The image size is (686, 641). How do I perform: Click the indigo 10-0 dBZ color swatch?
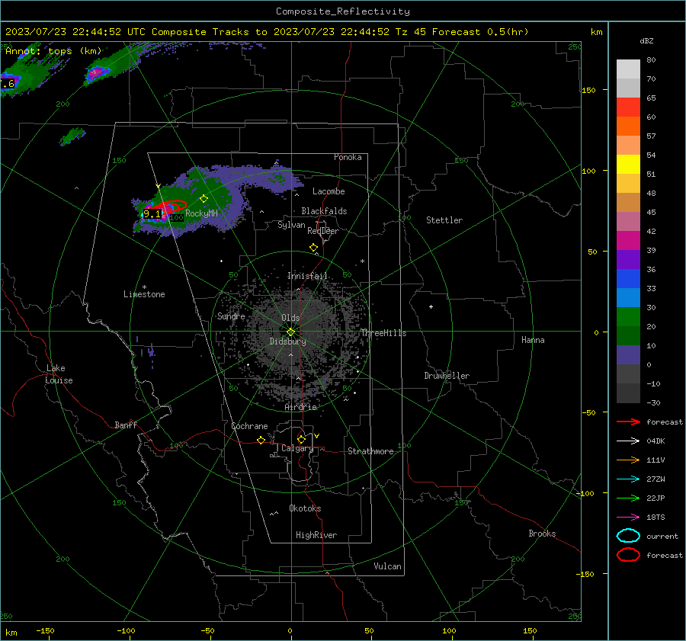(x=628, y=355)
